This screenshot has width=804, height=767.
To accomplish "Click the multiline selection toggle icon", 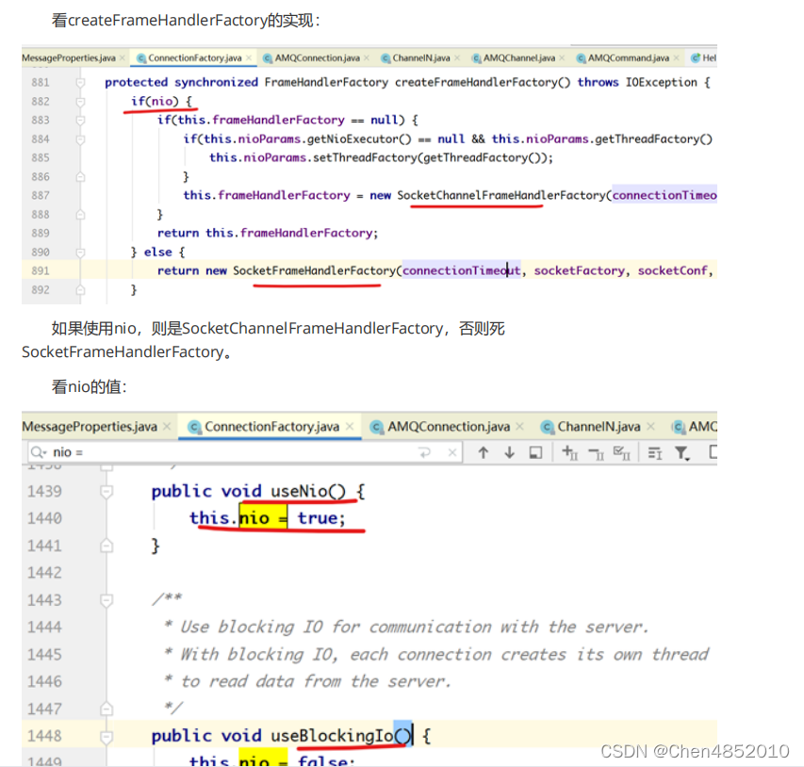I will pos(655,453).
